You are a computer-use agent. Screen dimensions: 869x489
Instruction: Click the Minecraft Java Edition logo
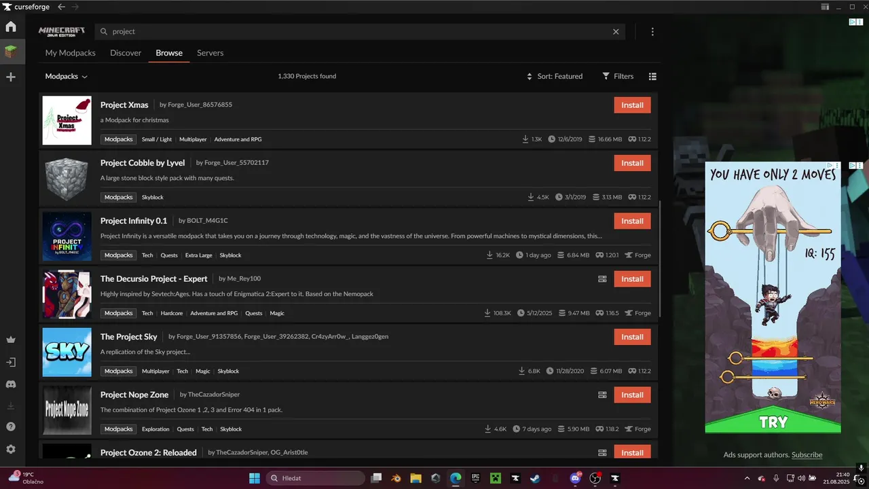click(62, 31)
